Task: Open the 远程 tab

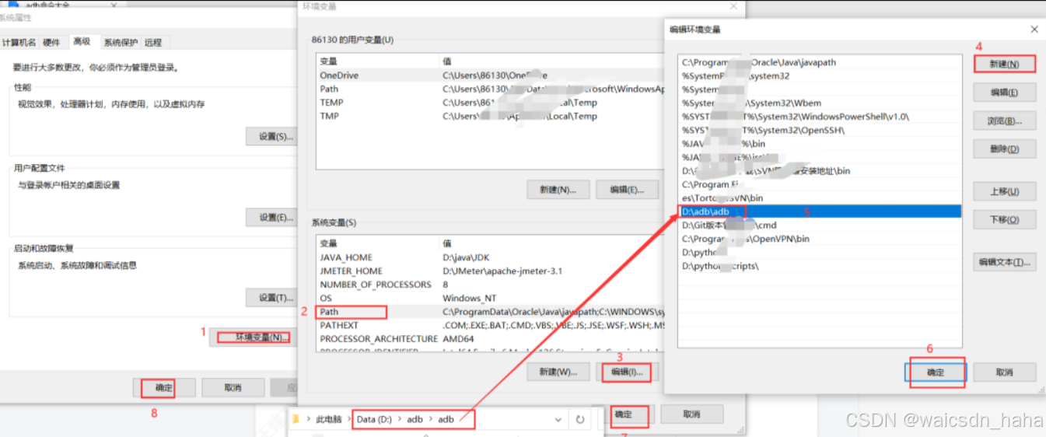Action: click(x=153, y=42)
